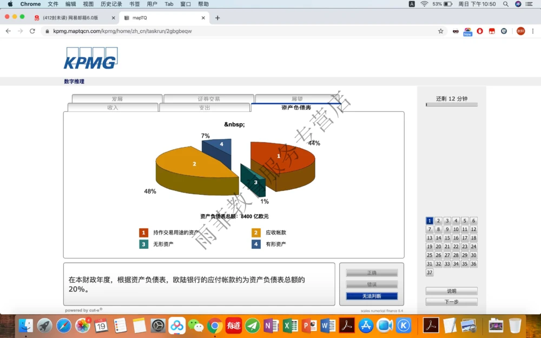Choose the 错误 answer option
Screen dimensions: 541x338
point(372,284)
